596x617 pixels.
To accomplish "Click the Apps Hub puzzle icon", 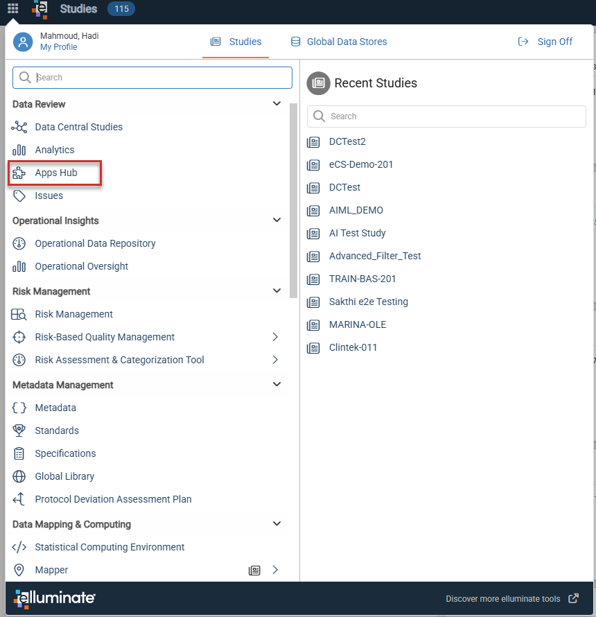I will point(19,173).
